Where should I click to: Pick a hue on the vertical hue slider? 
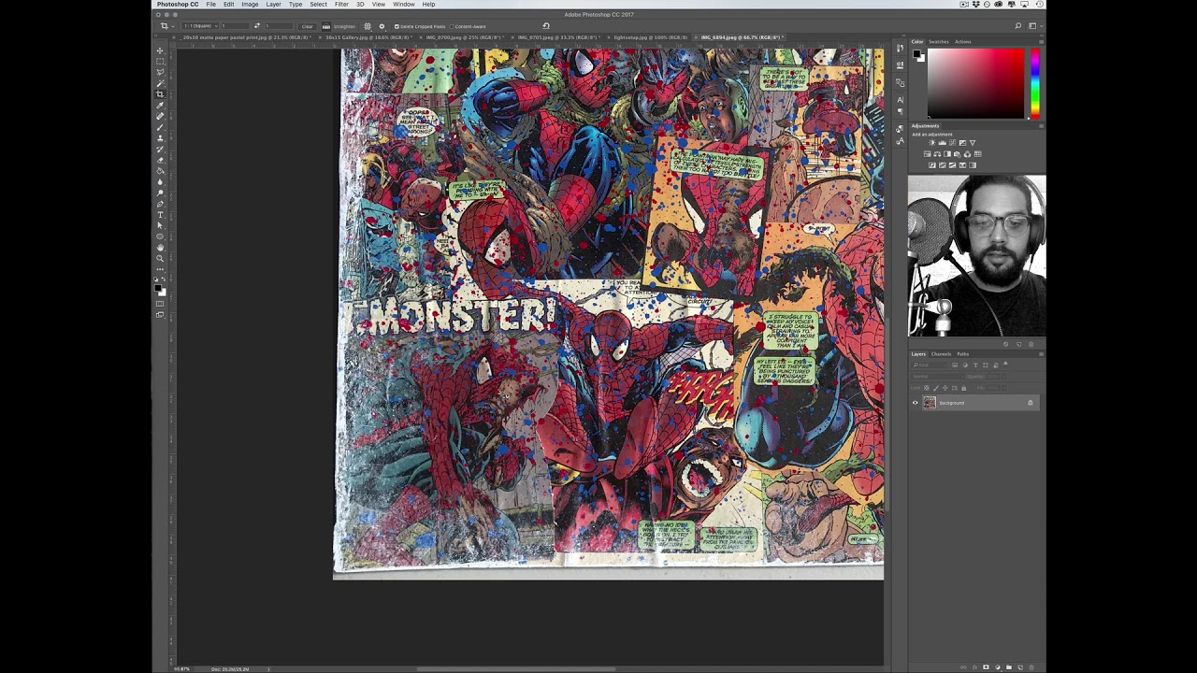click(x=1034, y=84)
